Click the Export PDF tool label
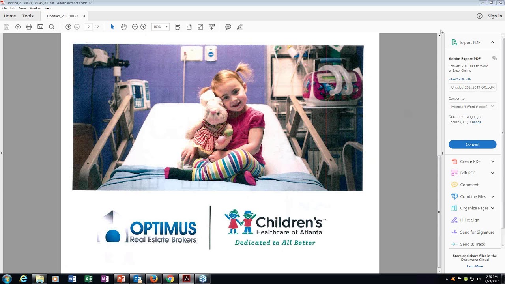The width and height of the screenshot is (505, 284). (x=470, y=42)
